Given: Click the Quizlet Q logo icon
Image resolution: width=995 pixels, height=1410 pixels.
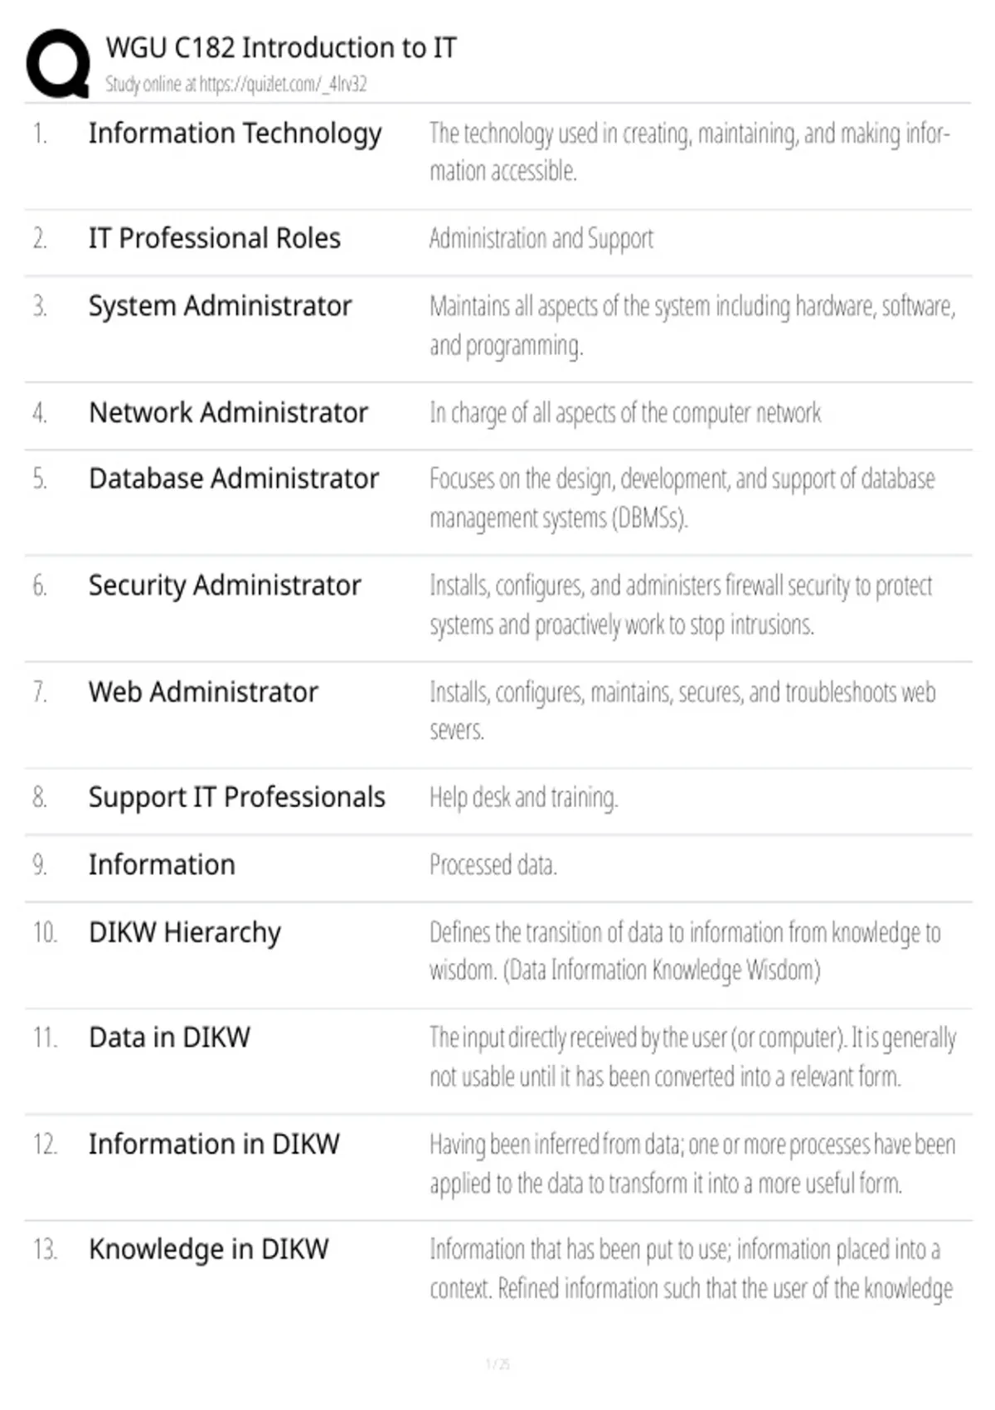Looking at the screenshot, I should [x=58, y=64].
